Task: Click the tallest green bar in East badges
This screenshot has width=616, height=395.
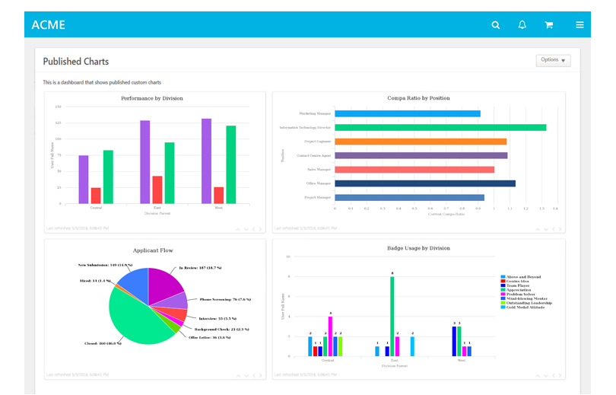Action: coord(392,317)
